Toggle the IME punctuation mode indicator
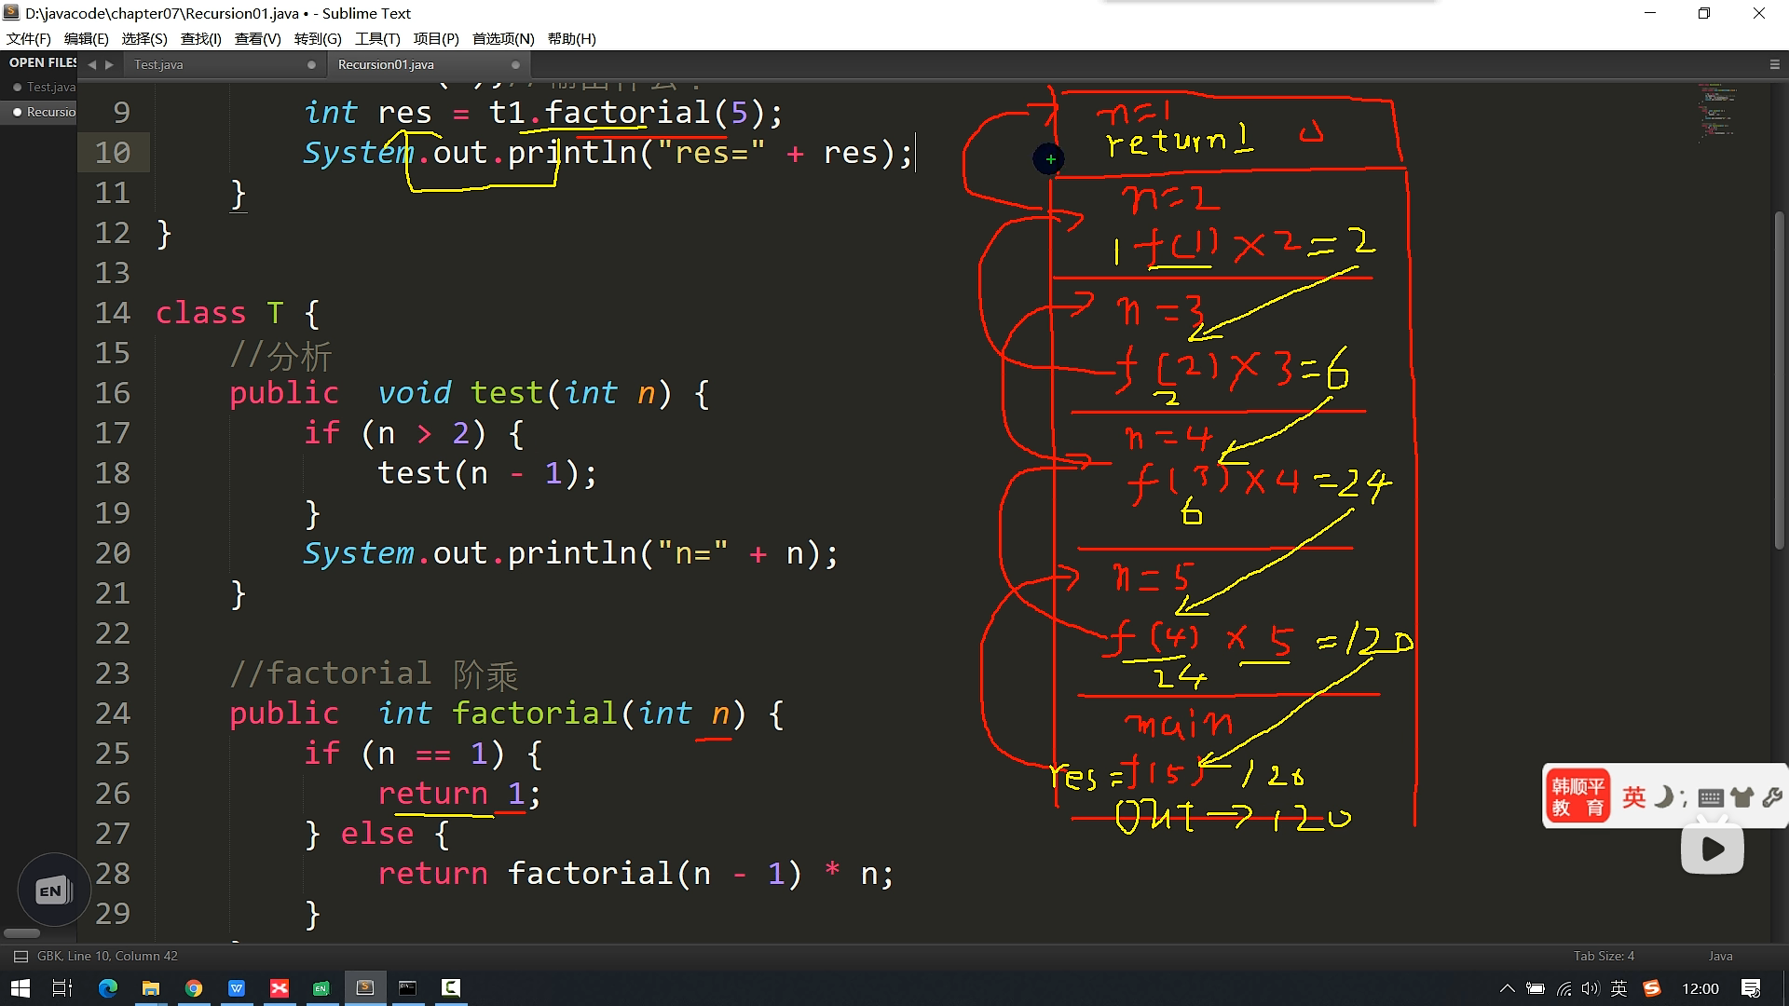Image resolution: width=1789 pixels, height=1006 pixels. (1684, 799)
